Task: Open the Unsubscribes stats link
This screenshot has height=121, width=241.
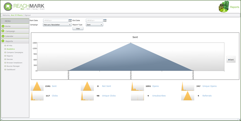Action: [159, 96]
